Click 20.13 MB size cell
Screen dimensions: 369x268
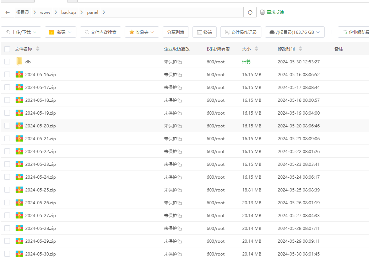(251, 203)
